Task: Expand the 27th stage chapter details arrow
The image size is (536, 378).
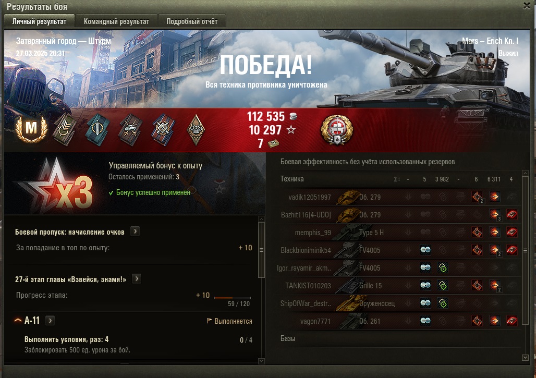Action: (137, 279)
